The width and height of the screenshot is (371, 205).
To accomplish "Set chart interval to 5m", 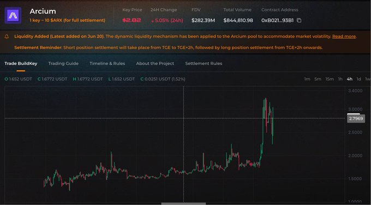I will 318,79.
